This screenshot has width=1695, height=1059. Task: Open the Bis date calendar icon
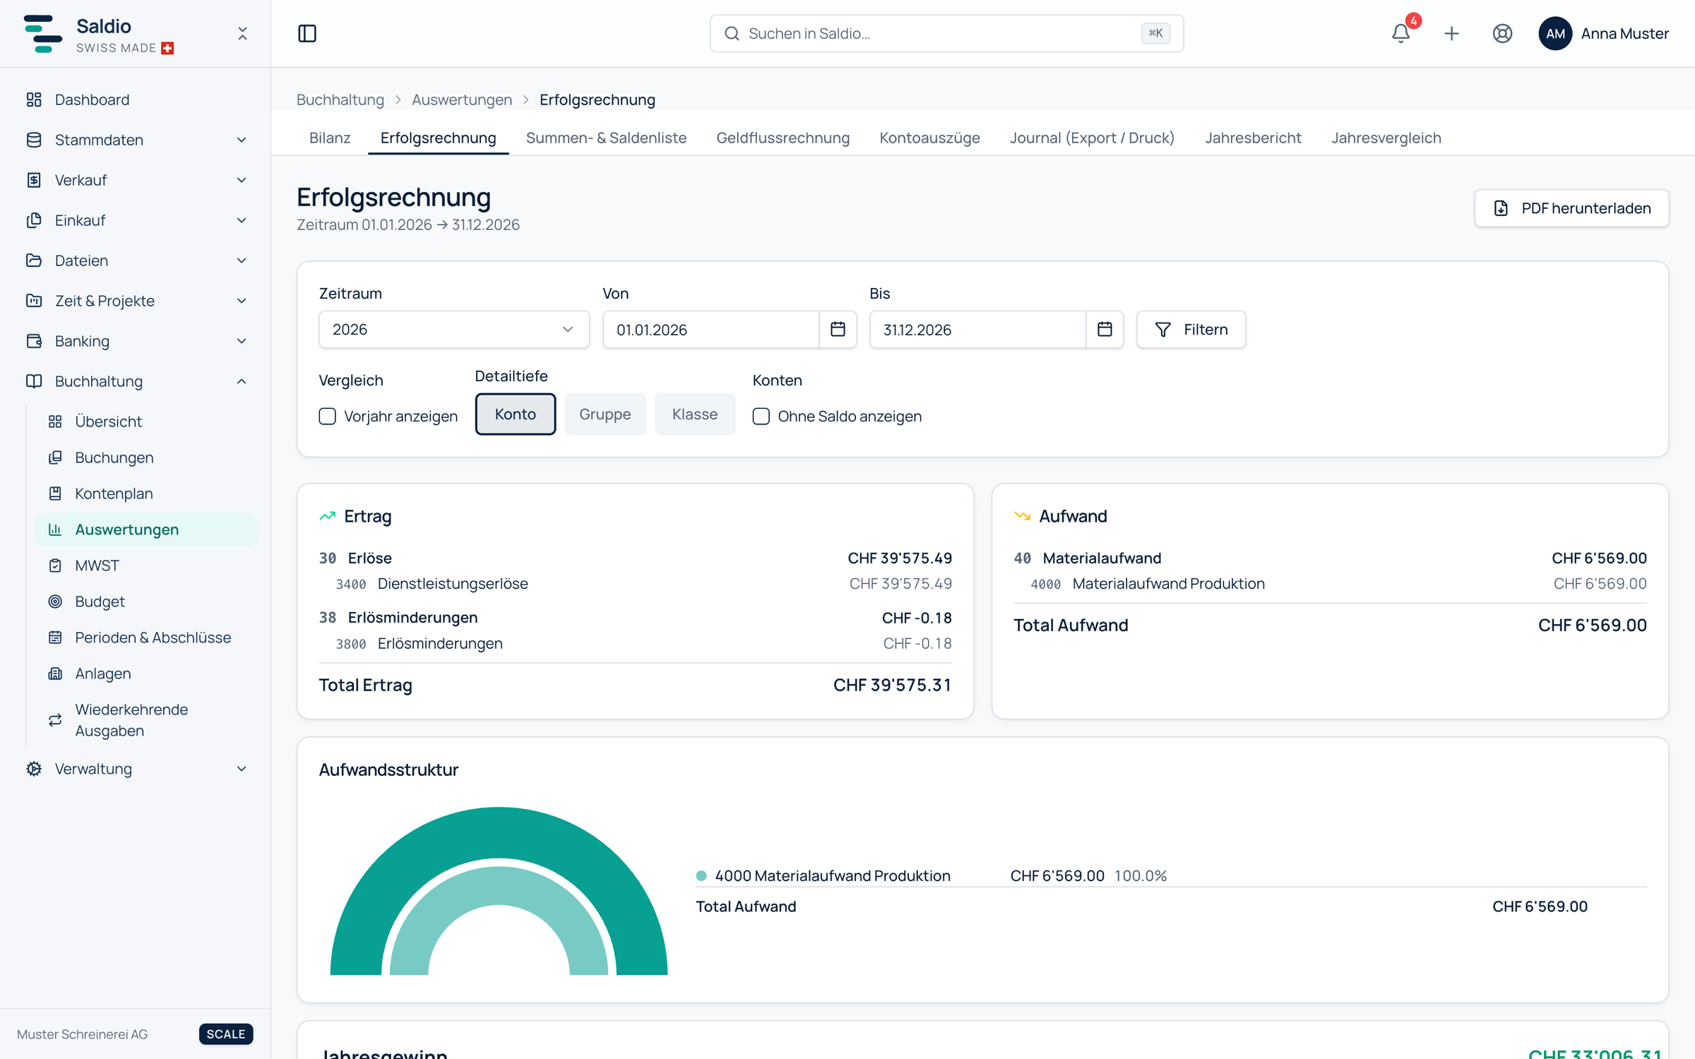1105,329
